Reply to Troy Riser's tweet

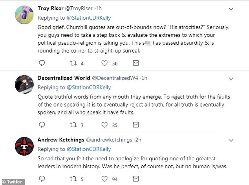pyautogui.click(x=42, y=63)
